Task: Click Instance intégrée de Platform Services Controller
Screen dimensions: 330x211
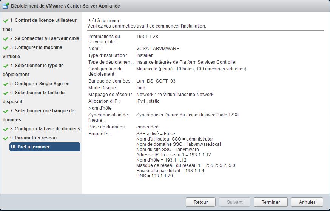Action: [x=187, y=62]
